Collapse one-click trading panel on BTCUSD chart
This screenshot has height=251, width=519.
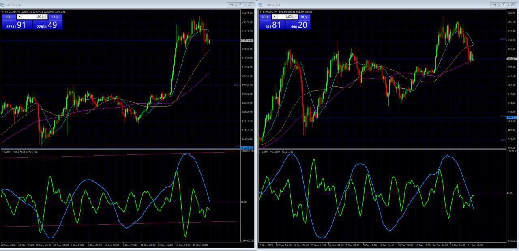click(x=2, y=12)
